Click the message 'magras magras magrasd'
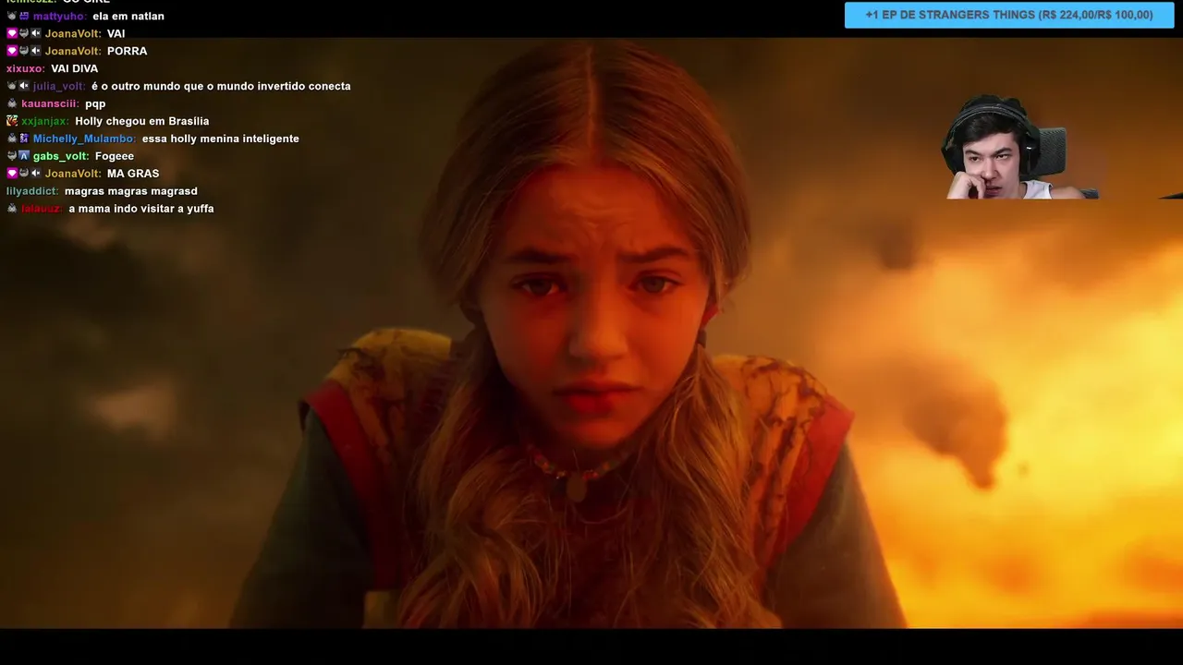1183x665 pixels. coord(131,191)
